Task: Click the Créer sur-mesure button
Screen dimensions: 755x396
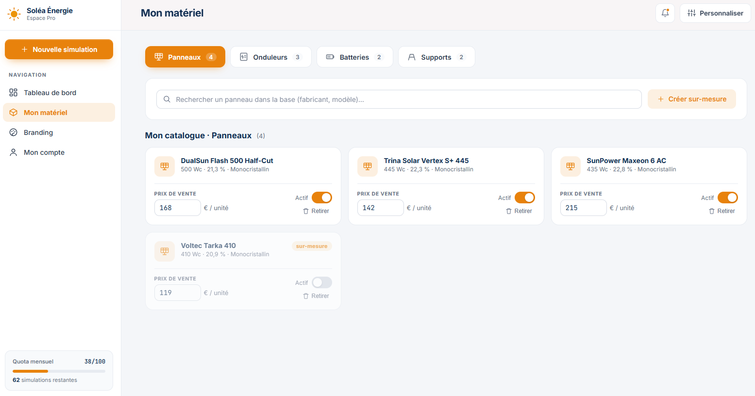Action: [692, 99]
